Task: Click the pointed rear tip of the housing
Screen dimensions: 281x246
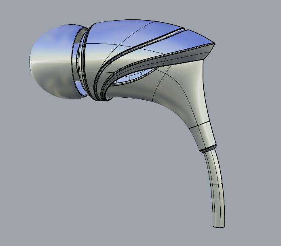Action: pos(213,43)
